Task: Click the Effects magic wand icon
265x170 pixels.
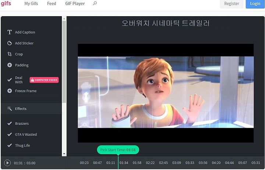Action: click(x=10, y=109)
